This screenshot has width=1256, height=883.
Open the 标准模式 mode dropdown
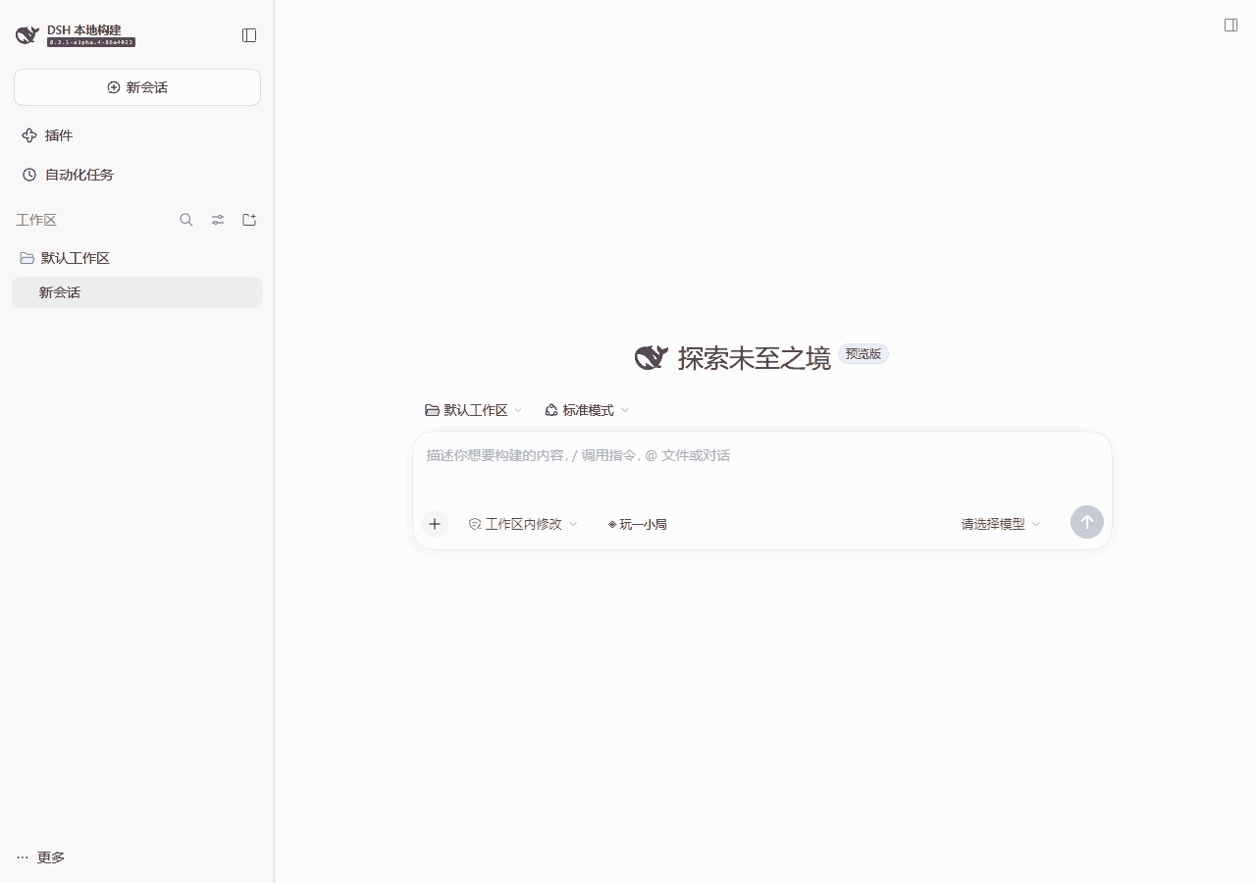point(587,410)
